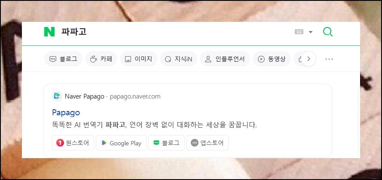Switch to the 이미지 tab
382x180 pixels.
138,59
